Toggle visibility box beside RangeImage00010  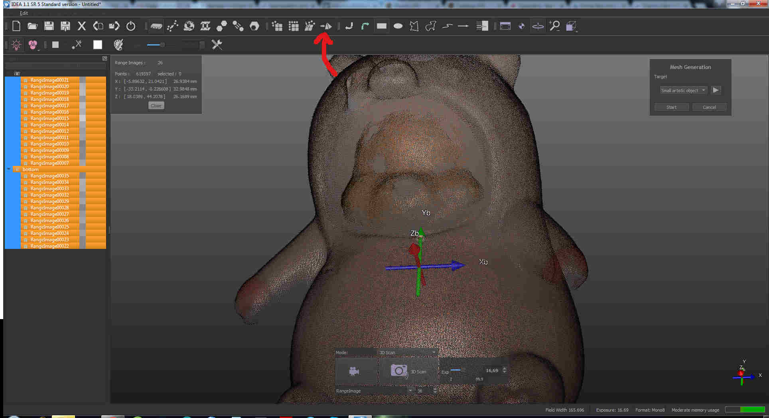click(83, 144)
